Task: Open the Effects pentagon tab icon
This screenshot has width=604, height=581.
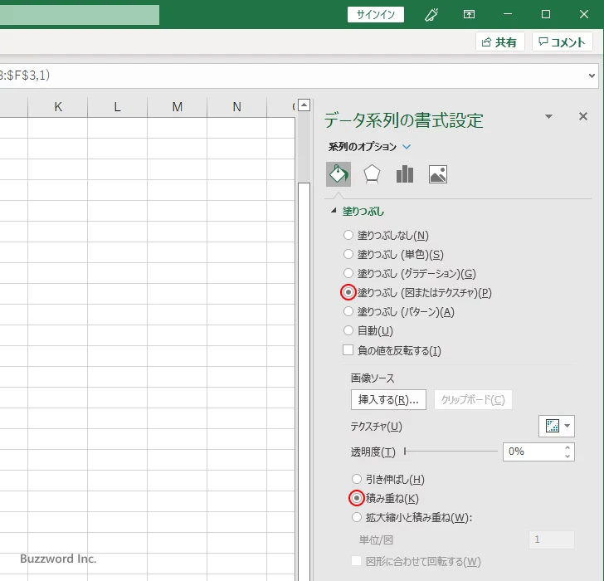Action: (x=372, y=174)
